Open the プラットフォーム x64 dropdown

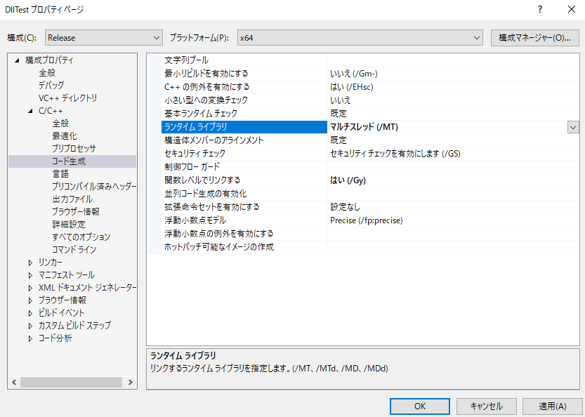(360, 38)
